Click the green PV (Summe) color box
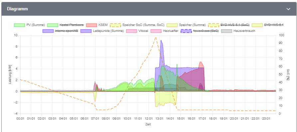This screenshot has width=297, height=132. tap(20, 25)
